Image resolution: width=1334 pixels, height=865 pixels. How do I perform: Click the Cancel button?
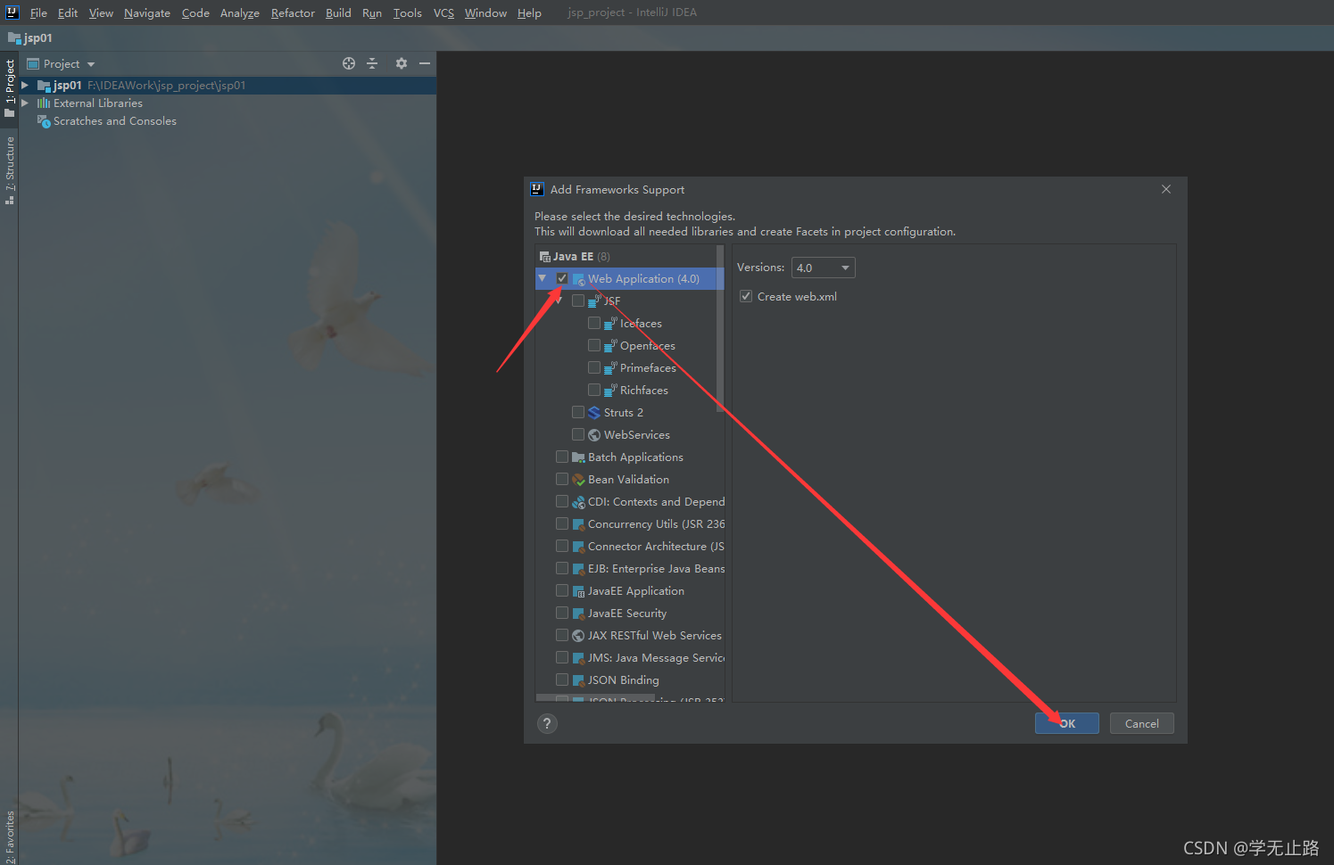point(1142,723)
